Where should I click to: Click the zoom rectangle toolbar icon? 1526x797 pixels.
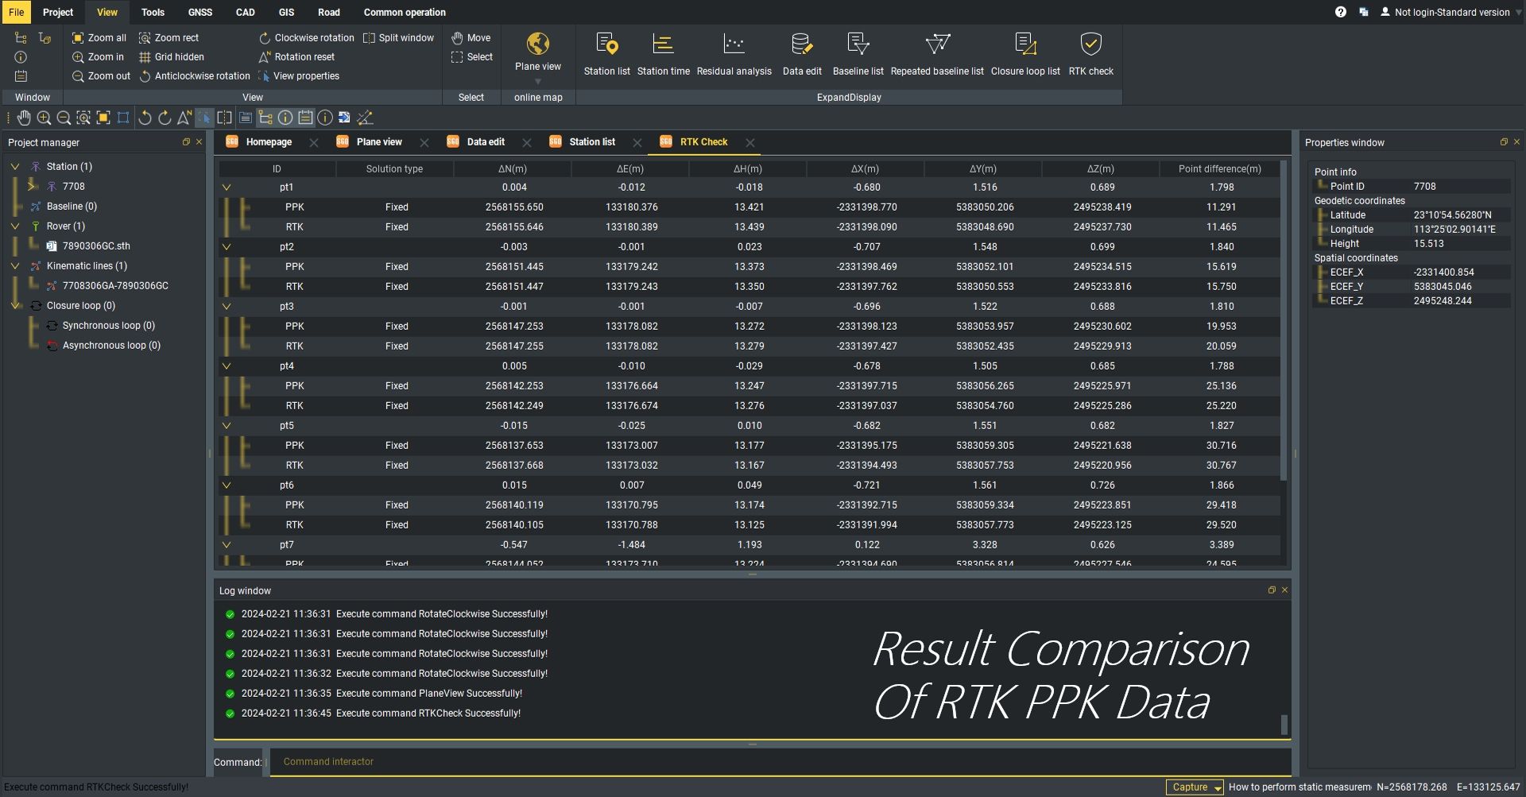(83, 118)
